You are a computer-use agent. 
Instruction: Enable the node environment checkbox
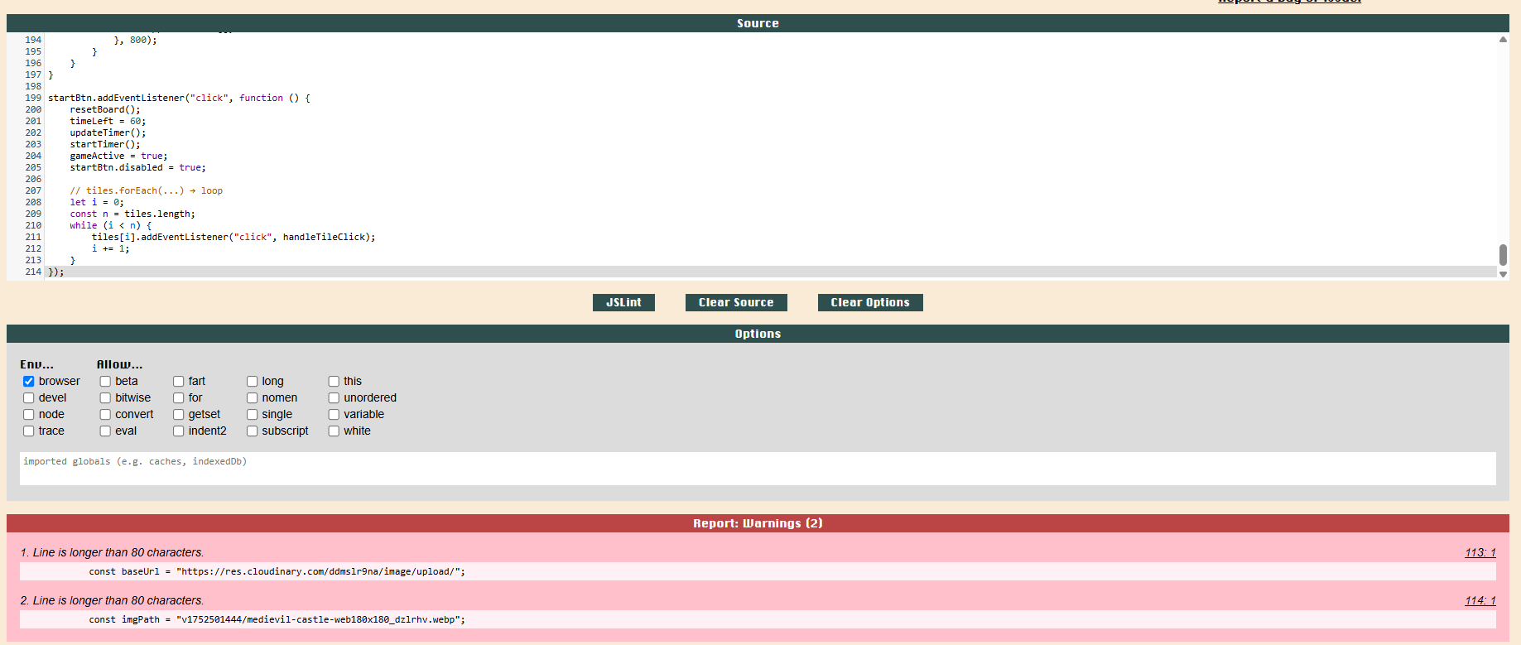coord(29,415)
